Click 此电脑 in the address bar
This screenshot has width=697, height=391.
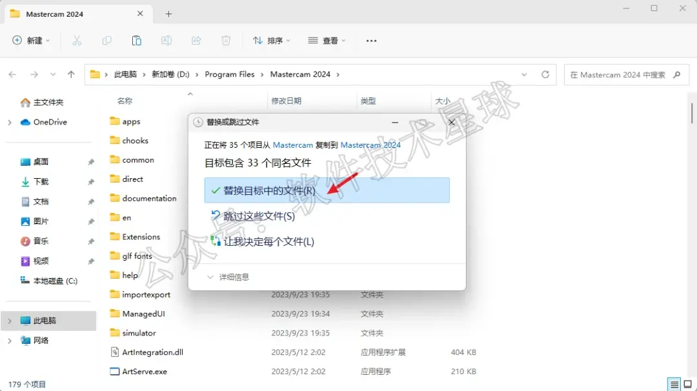click(x=125, y=74)
